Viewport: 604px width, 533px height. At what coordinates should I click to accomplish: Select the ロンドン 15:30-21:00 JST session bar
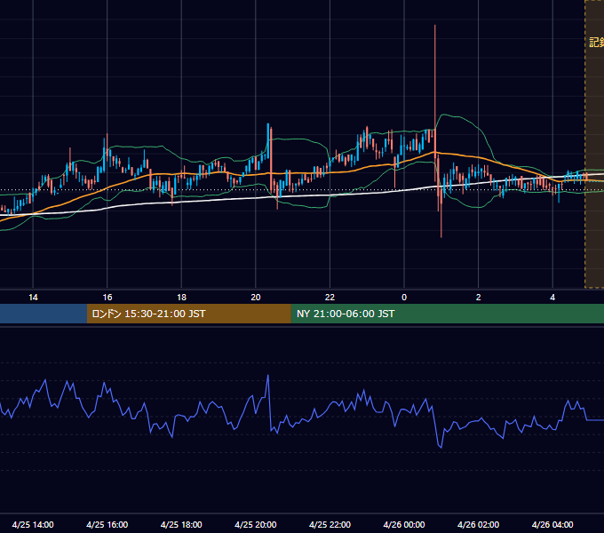pyautogui.click(x=188, y=314)
